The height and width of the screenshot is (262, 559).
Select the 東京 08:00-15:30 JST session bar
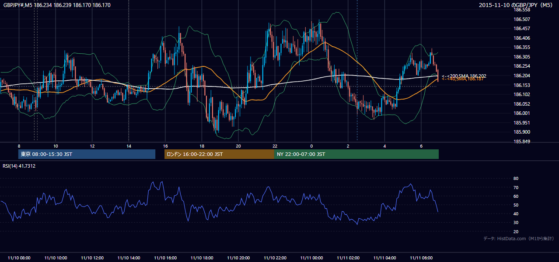[x=87, y=154]
